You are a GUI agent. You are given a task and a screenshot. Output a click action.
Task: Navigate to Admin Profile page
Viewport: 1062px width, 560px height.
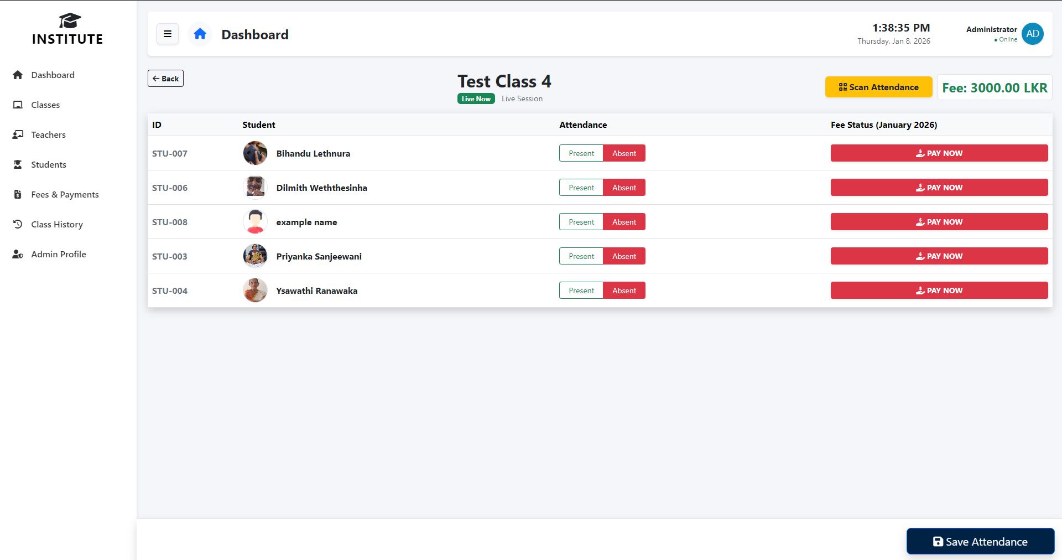tap(58, 255)
